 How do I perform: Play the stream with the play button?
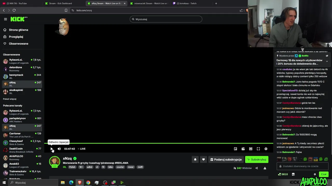[52, 149]
